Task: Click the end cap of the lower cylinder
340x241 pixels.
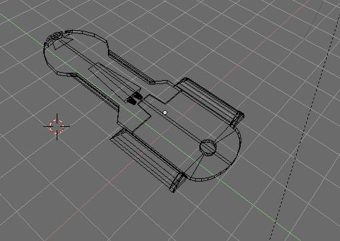Action: coord(178,182)
